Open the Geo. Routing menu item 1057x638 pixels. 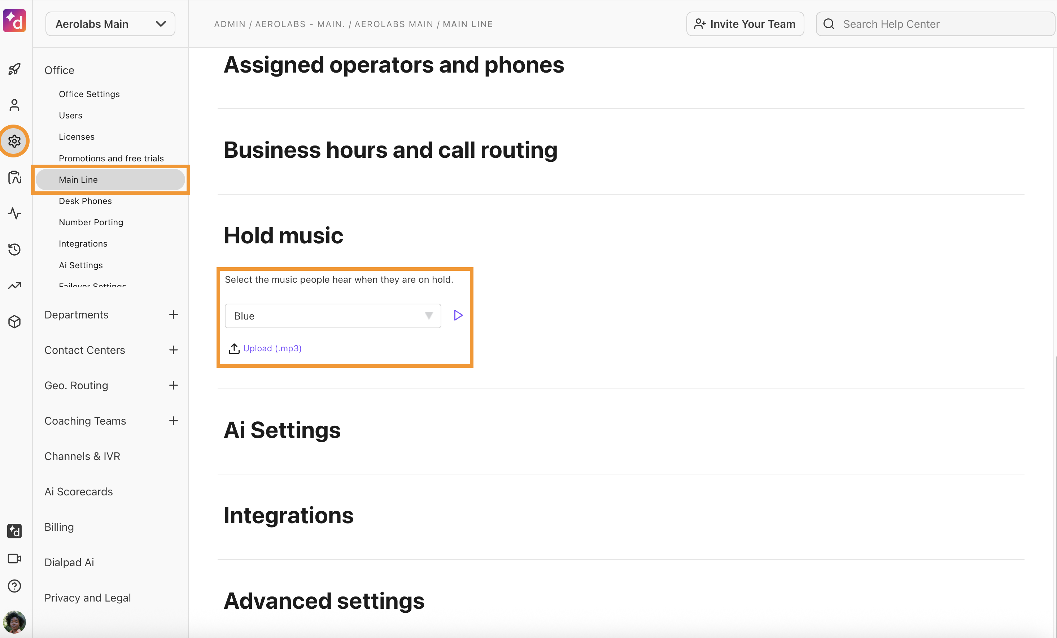click(76, 386)
